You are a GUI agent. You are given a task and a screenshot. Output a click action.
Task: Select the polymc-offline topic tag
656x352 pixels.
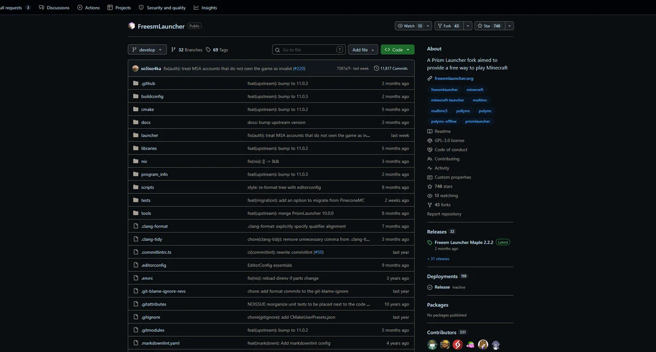click(x=444, y=121)
